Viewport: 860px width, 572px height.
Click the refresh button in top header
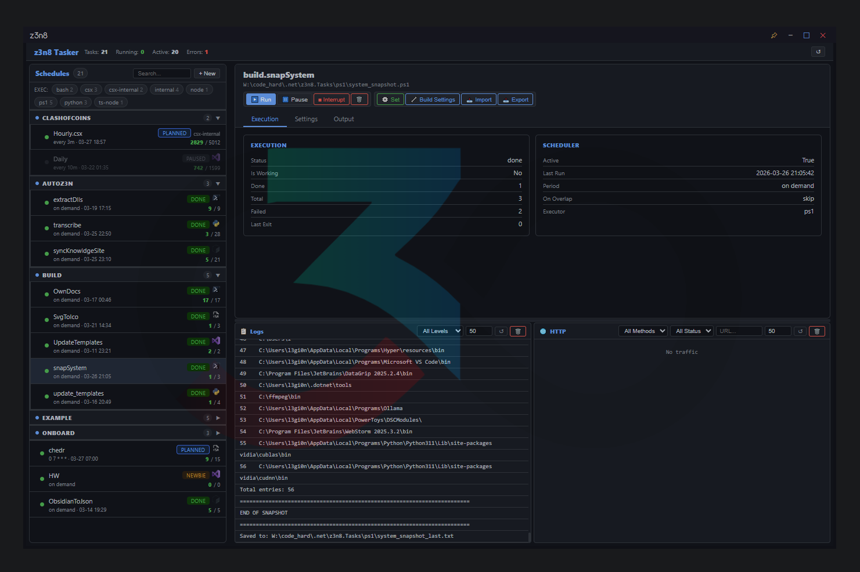click(x=818, y=52)
